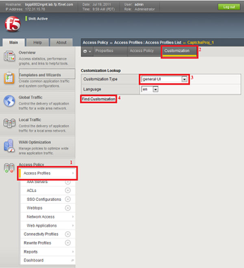This screenshot has width=244, height=268.
Task: Click the WAN Optimization icon
Action: [x=9, y=146]
